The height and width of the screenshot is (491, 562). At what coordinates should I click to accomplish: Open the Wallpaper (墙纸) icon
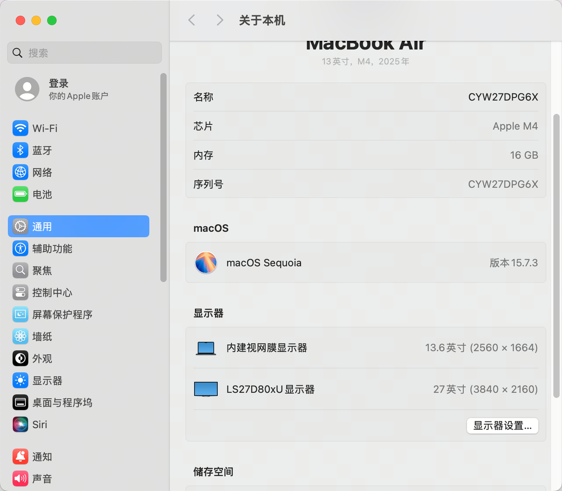20,336
